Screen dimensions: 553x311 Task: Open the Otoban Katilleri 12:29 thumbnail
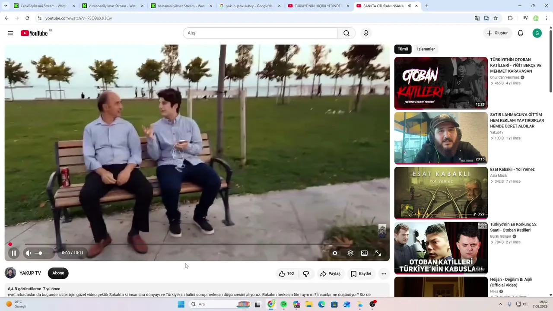coord(441,83)
